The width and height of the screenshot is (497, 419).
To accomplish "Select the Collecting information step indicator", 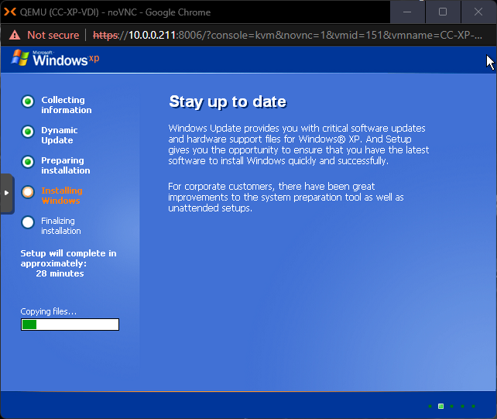I will [28, 101].
